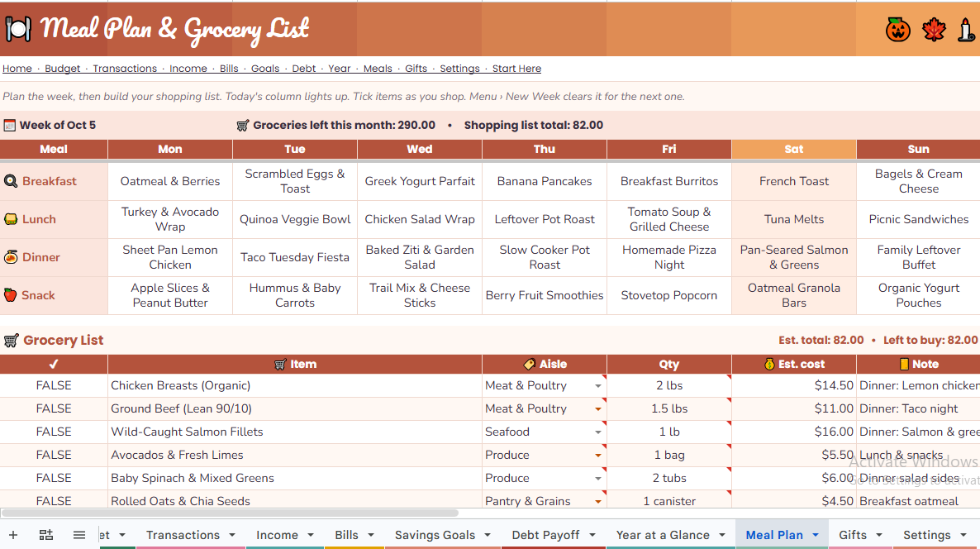Image resolution: width=980 pixels, height=549 pixels.
Task: Click the money bag icon in the Est. cost header
Action: point(769,364)
